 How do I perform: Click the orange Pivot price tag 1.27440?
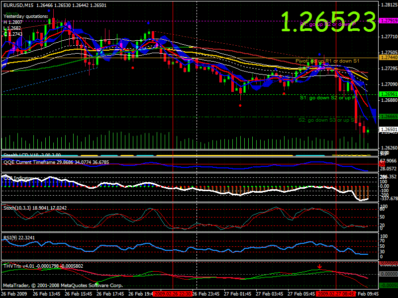pos(388,57)
